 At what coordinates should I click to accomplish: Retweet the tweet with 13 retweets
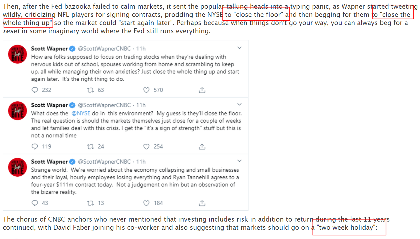point(90,203)
